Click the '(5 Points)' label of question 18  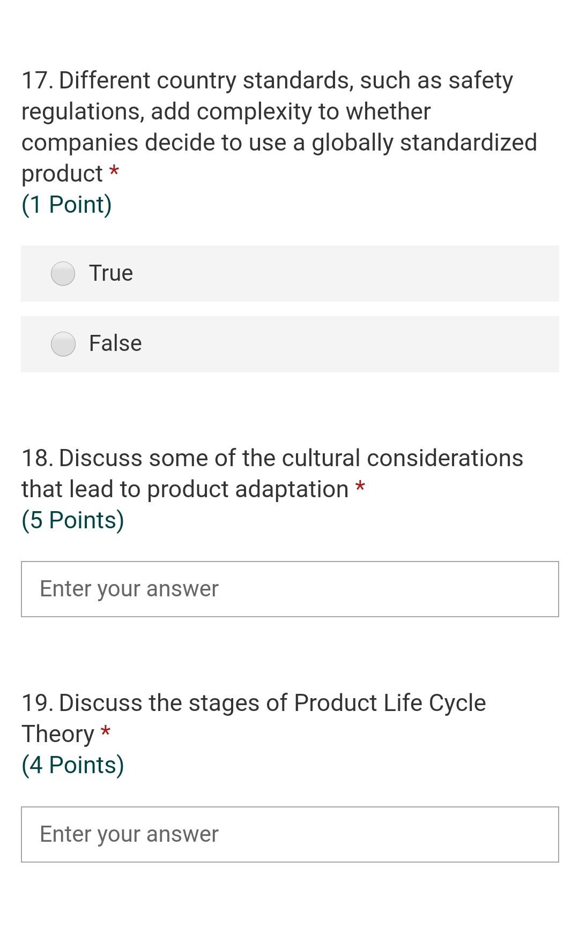[x=73, y=518]
